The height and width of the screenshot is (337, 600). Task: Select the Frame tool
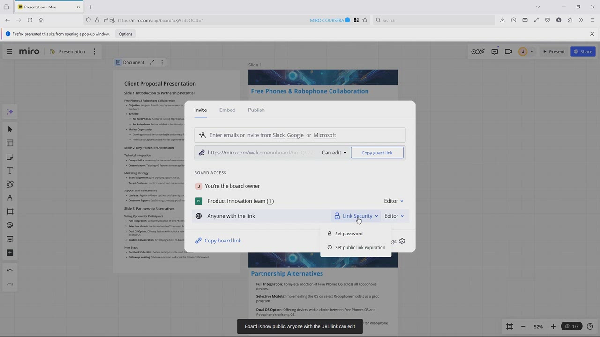[10, 212]
